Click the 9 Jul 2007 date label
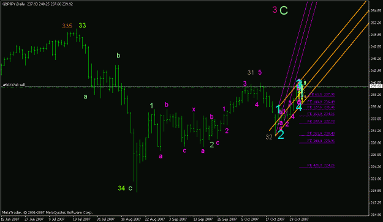 (x=56, y=219)
